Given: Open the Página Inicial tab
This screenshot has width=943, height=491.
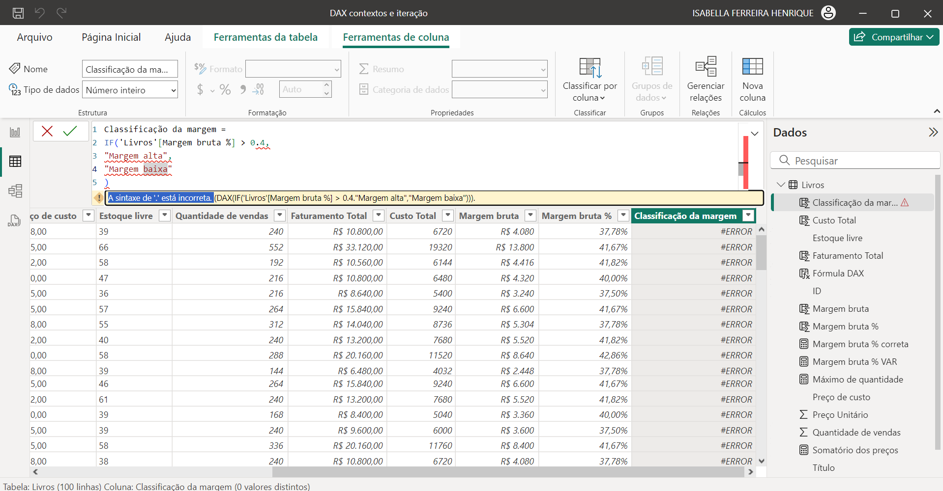Looking at the screenshot, I should pyautogui.click(x=111, y=37).
